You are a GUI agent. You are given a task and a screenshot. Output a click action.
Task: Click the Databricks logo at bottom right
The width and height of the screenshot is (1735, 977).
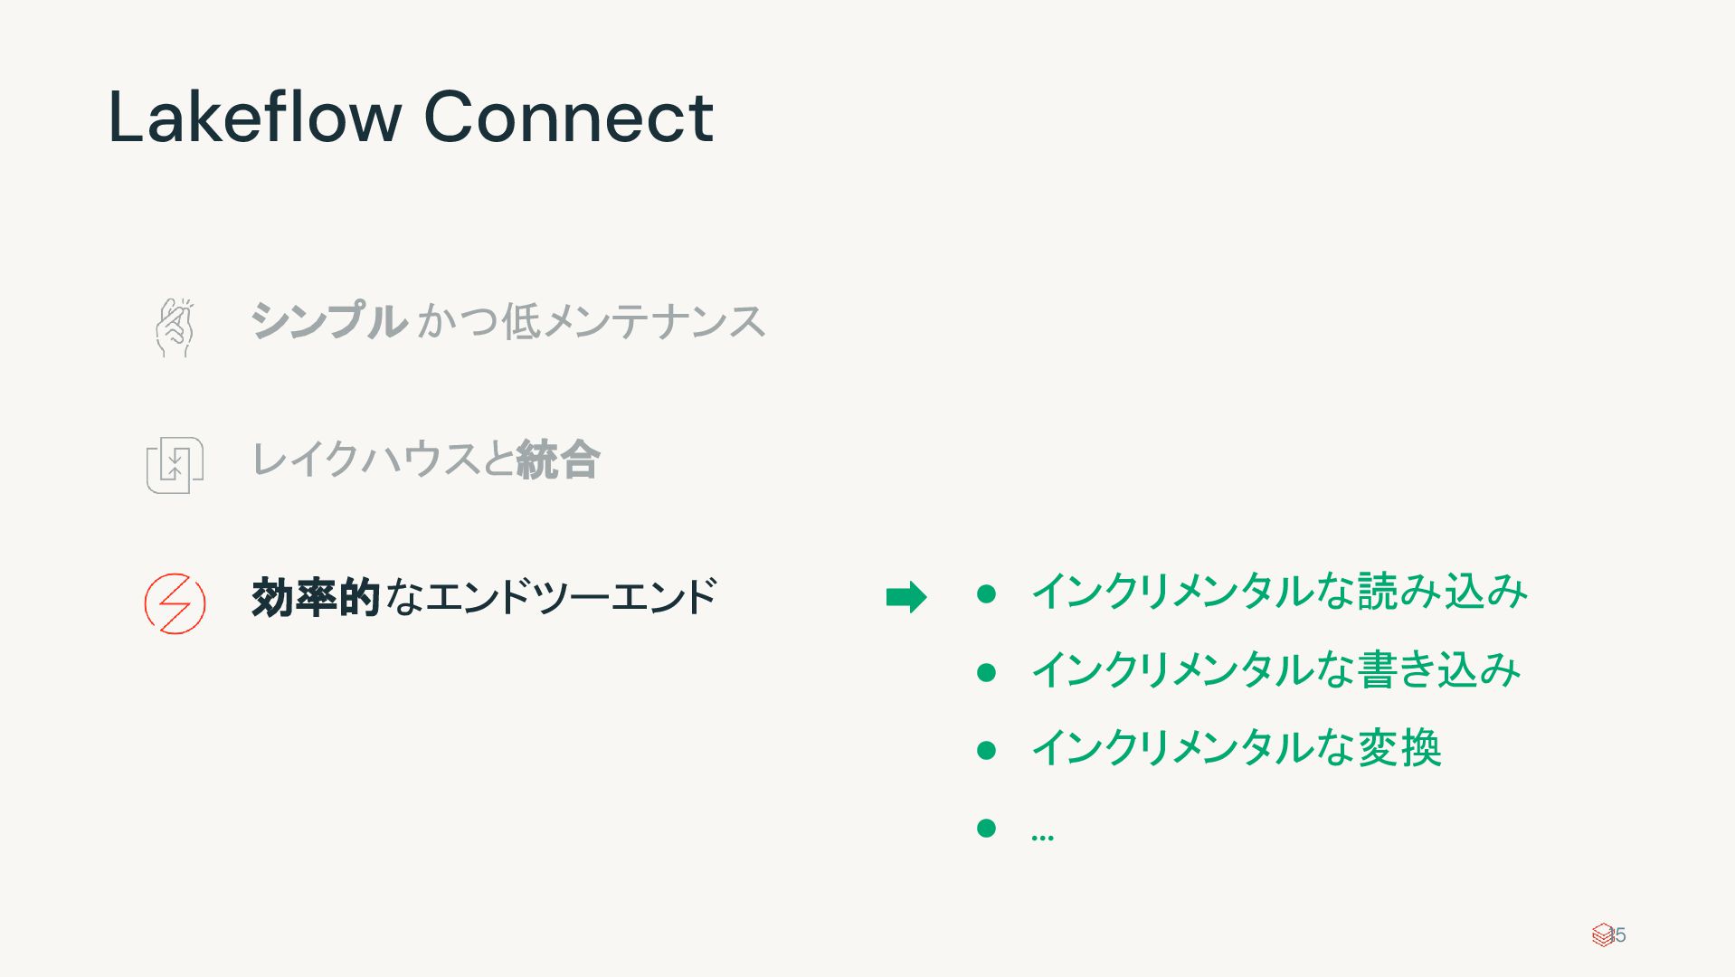click(1602, 934)
